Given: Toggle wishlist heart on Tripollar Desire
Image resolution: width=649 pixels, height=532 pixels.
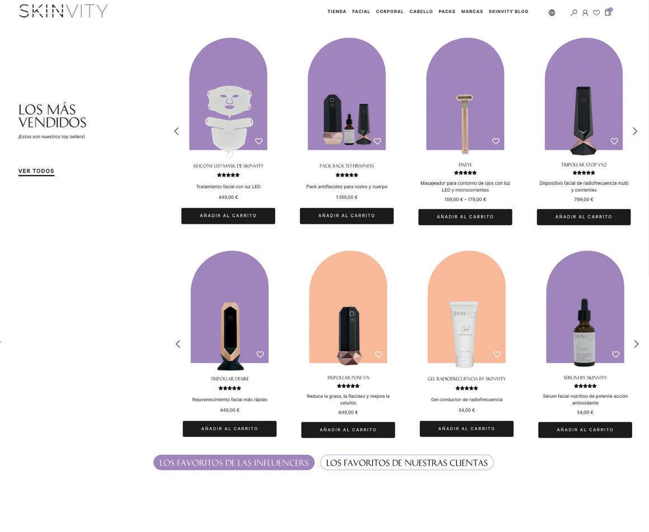Looking at the screenshot, I should [x=260, y=354].
